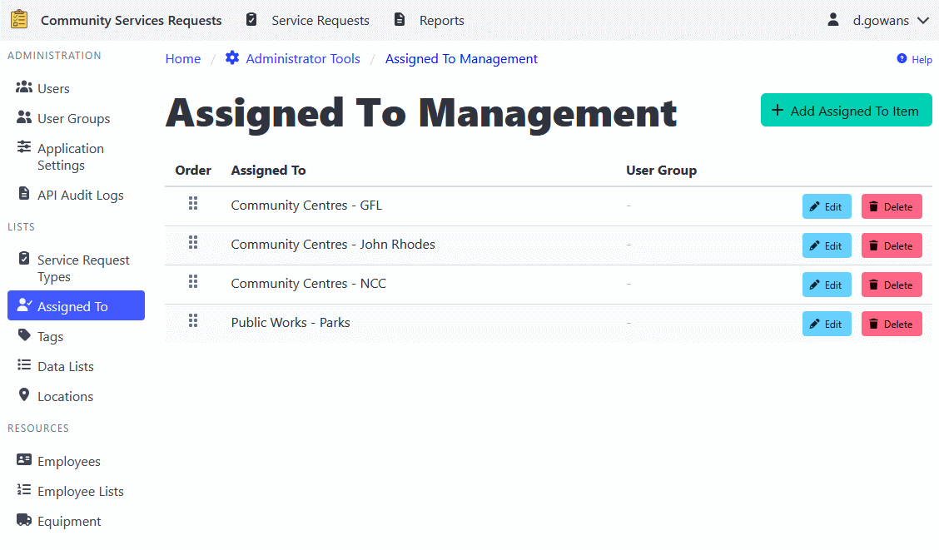Click the Add Assigned To Item button
939x550 pixels.
coord(846,110)
